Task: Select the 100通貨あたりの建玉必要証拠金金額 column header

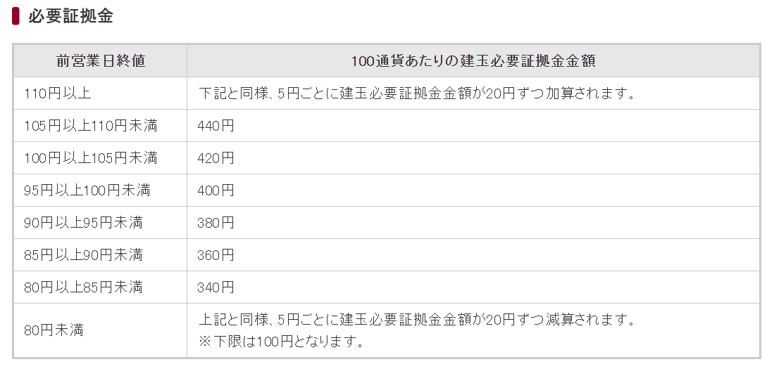Action: coord(473,61)
